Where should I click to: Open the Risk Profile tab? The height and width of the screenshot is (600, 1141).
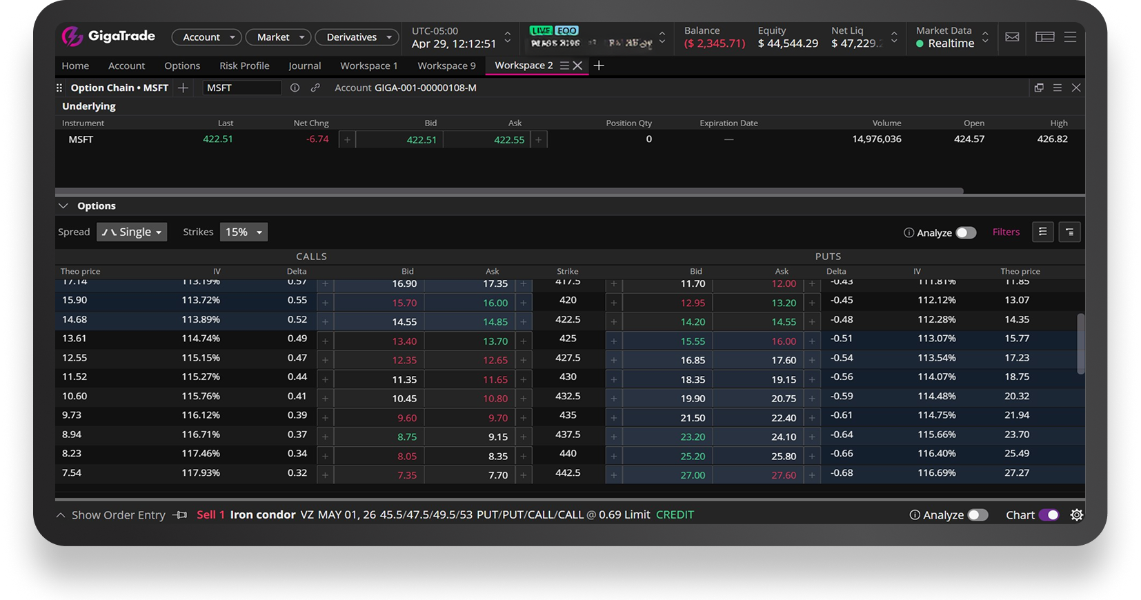pyautogui.click(x=244, y=66)
